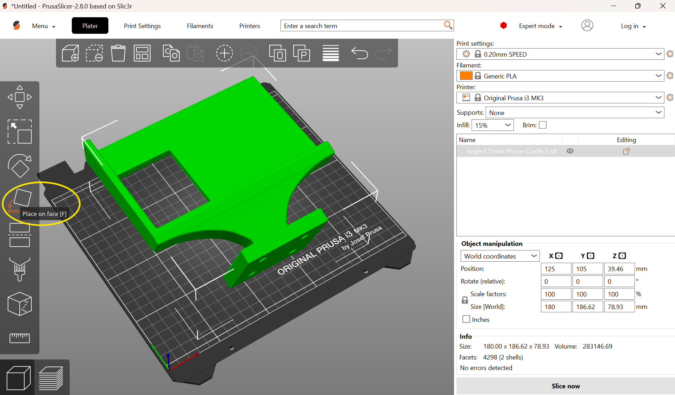Switch to sliced layers preview

click(x=52, y=378)
